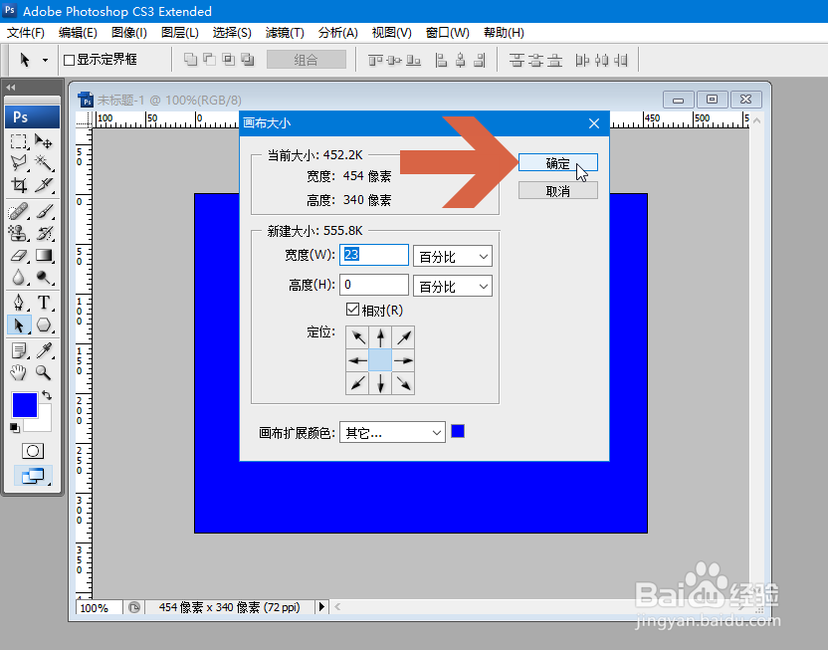Viewport: 828px width, 650px height.
Task: Open 编辑(E) menu
Action: 78,33
